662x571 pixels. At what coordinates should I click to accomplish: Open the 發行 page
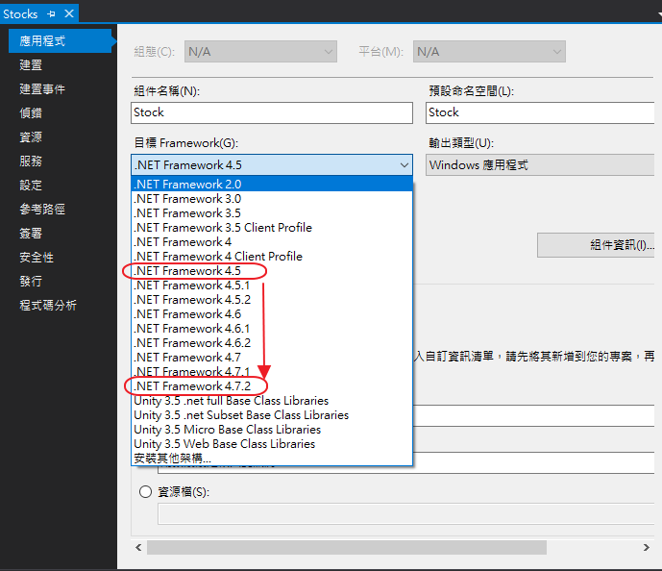[31, 282]
